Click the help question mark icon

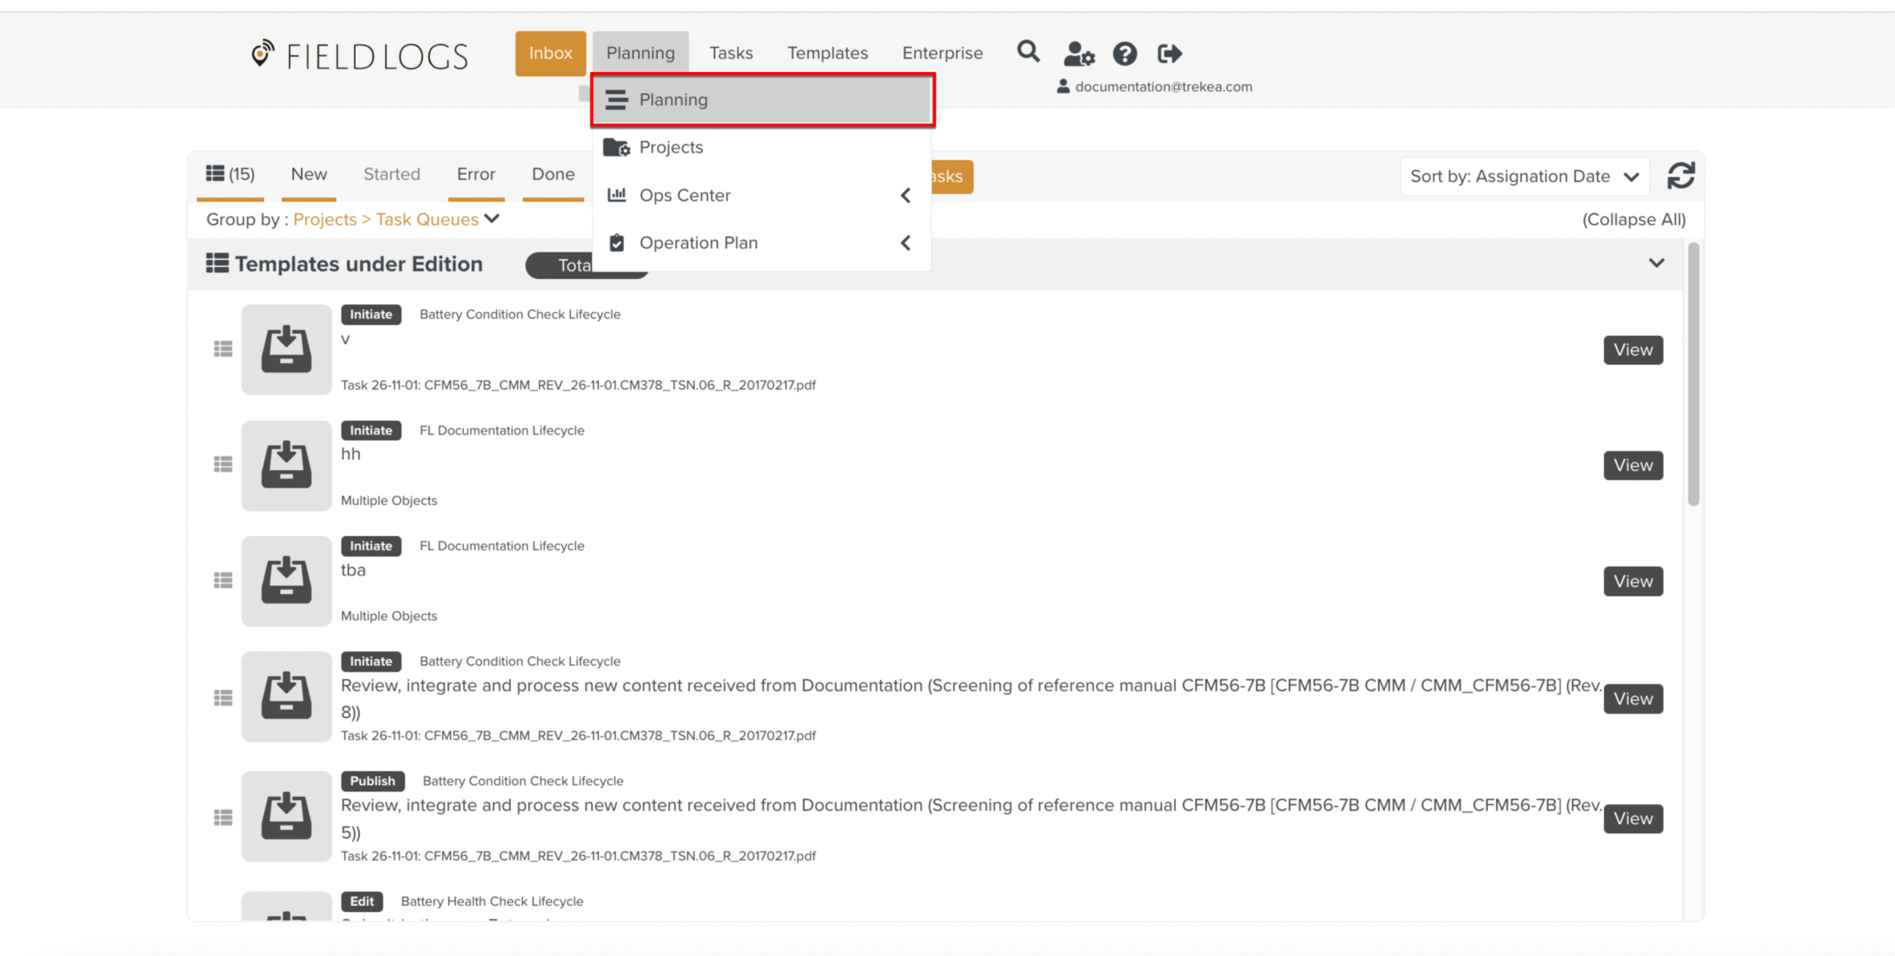(x=1124, y=54)
